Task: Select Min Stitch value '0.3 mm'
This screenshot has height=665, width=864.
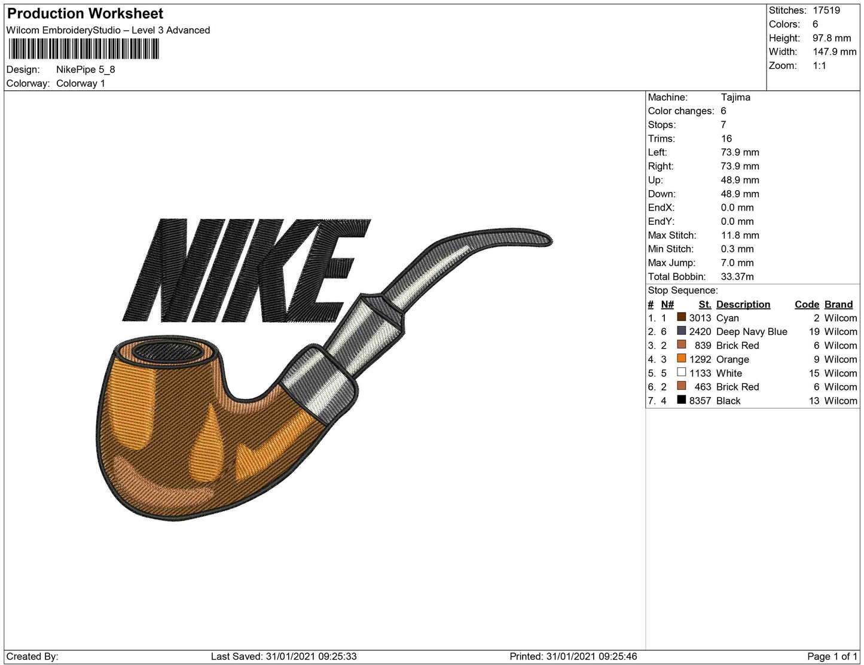Action: pos(737,249)
